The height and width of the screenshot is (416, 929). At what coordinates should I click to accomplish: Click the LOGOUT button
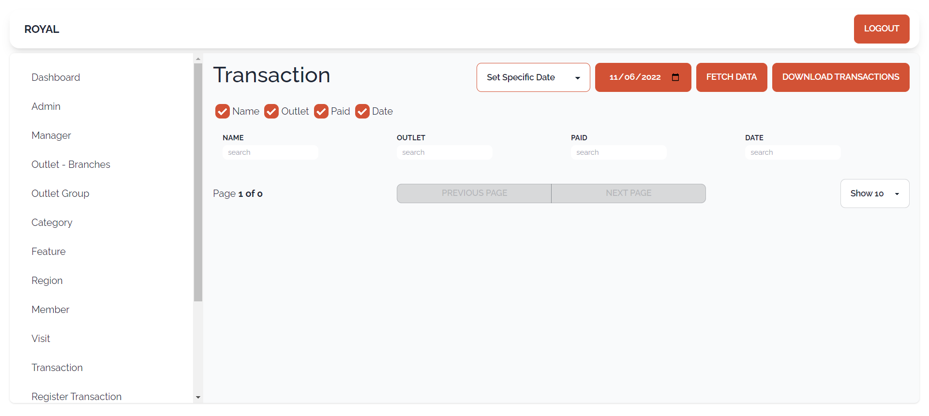882,29
